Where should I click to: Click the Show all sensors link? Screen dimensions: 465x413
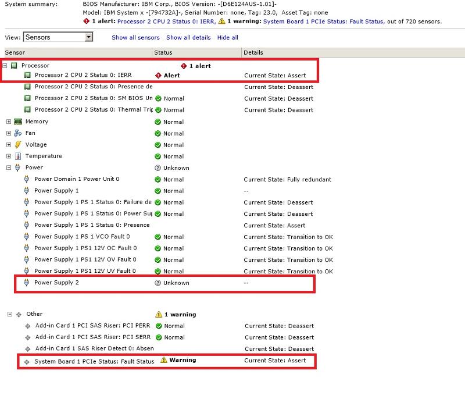(x=135, y=37)
